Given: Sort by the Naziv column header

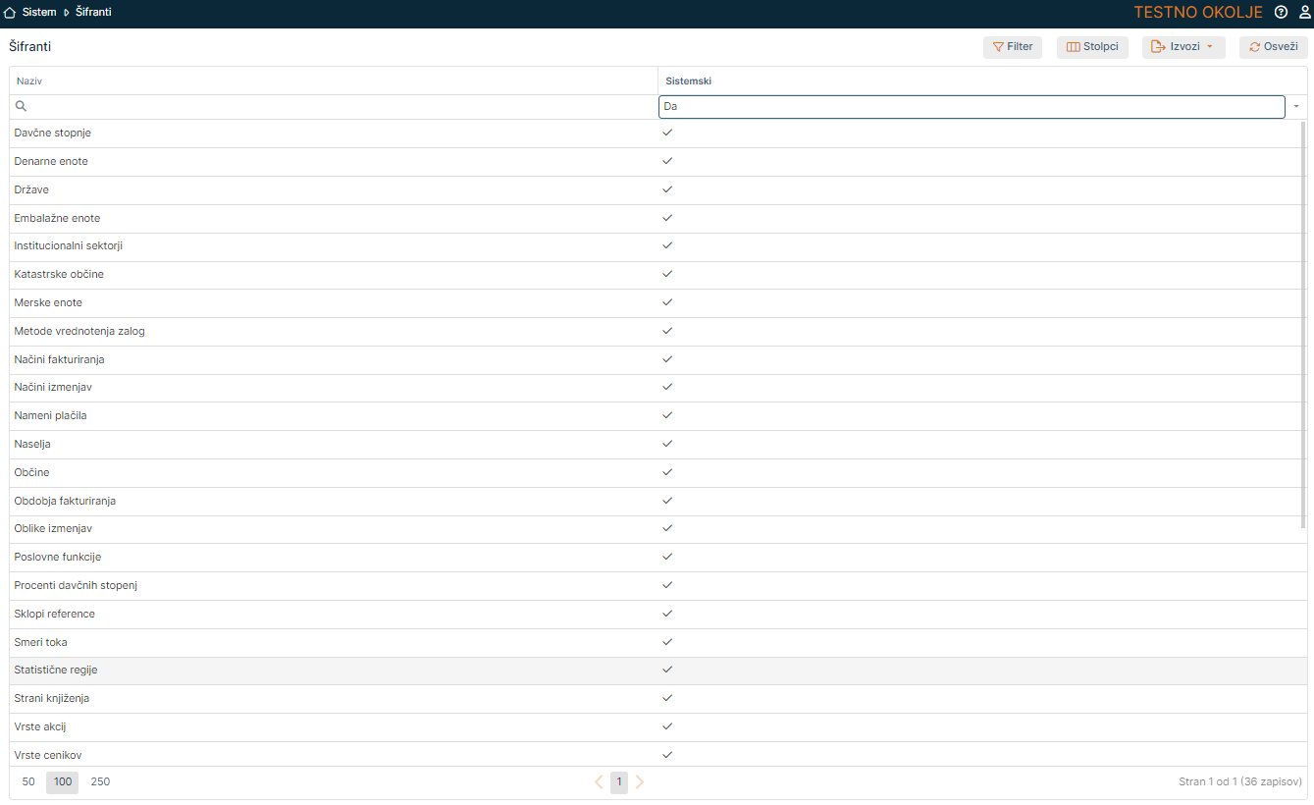Looking at the screenshot, I should click(x=29, y=80).
